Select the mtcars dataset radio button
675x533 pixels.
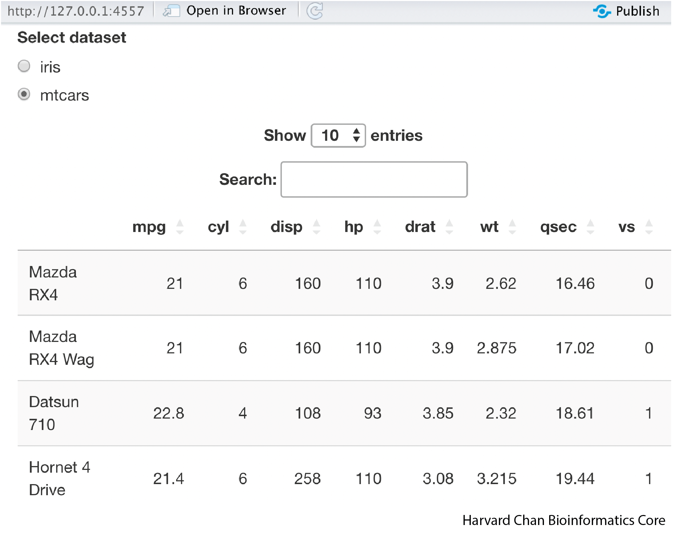point(24,94)
